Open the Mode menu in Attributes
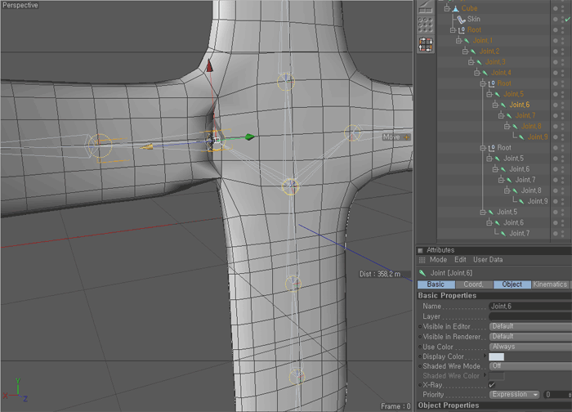This screenshot has width=572, height=412. click(x=438, y=260)
